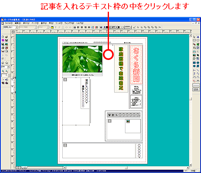This screenshot has width=201, height=173.
Task: Toggle the bold T text style button
Action: pyautogui.click(x=56, y=27)
